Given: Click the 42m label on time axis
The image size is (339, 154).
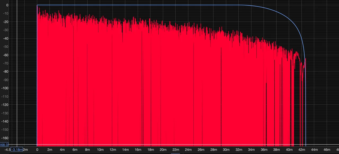Looking at the screenshot, I should pos(301,150).
